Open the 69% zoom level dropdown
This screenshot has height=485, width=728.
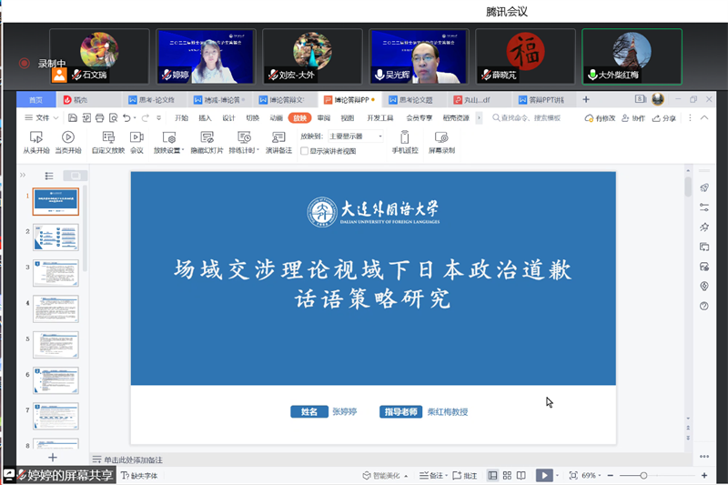click(x=591, y=475)
